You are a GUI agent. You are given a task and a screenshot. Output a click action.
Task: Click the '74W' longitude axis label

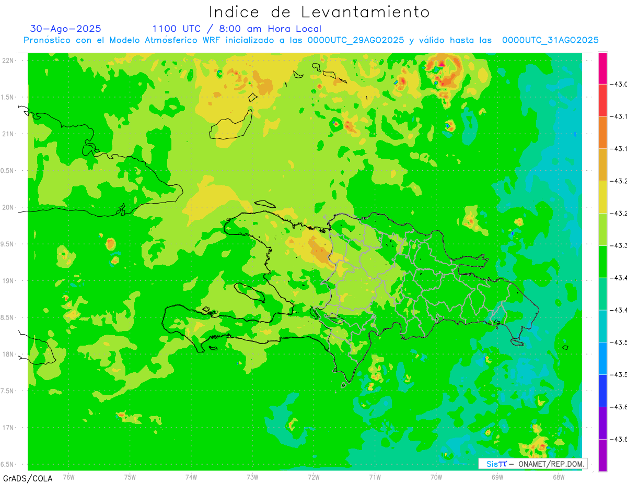pyautogui.click(x=191, y=477)
